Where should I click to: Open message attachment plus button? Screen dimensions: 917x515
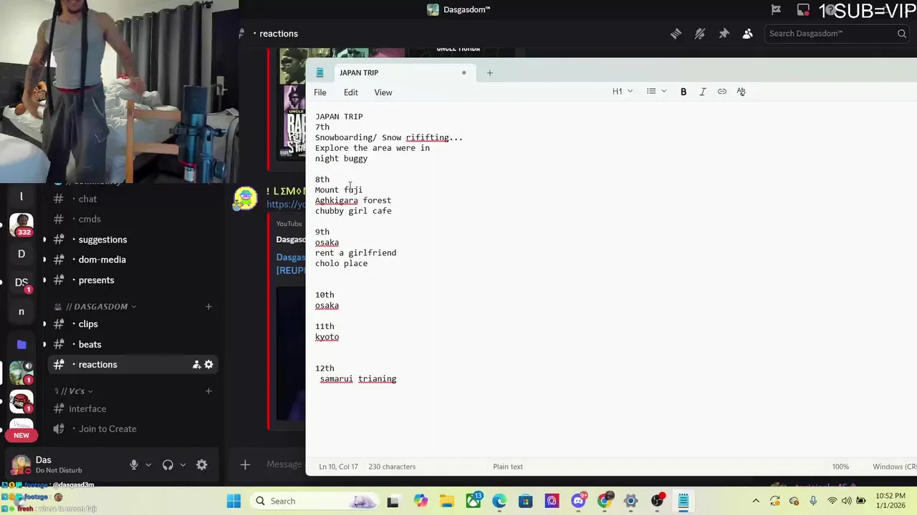tap(245, 465)
